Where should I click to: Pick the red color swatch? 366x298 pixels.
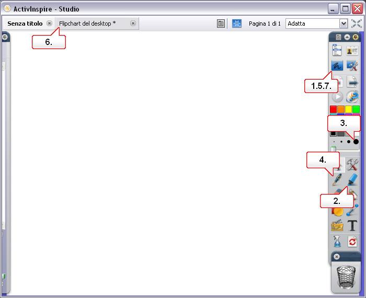coord(334,109)
